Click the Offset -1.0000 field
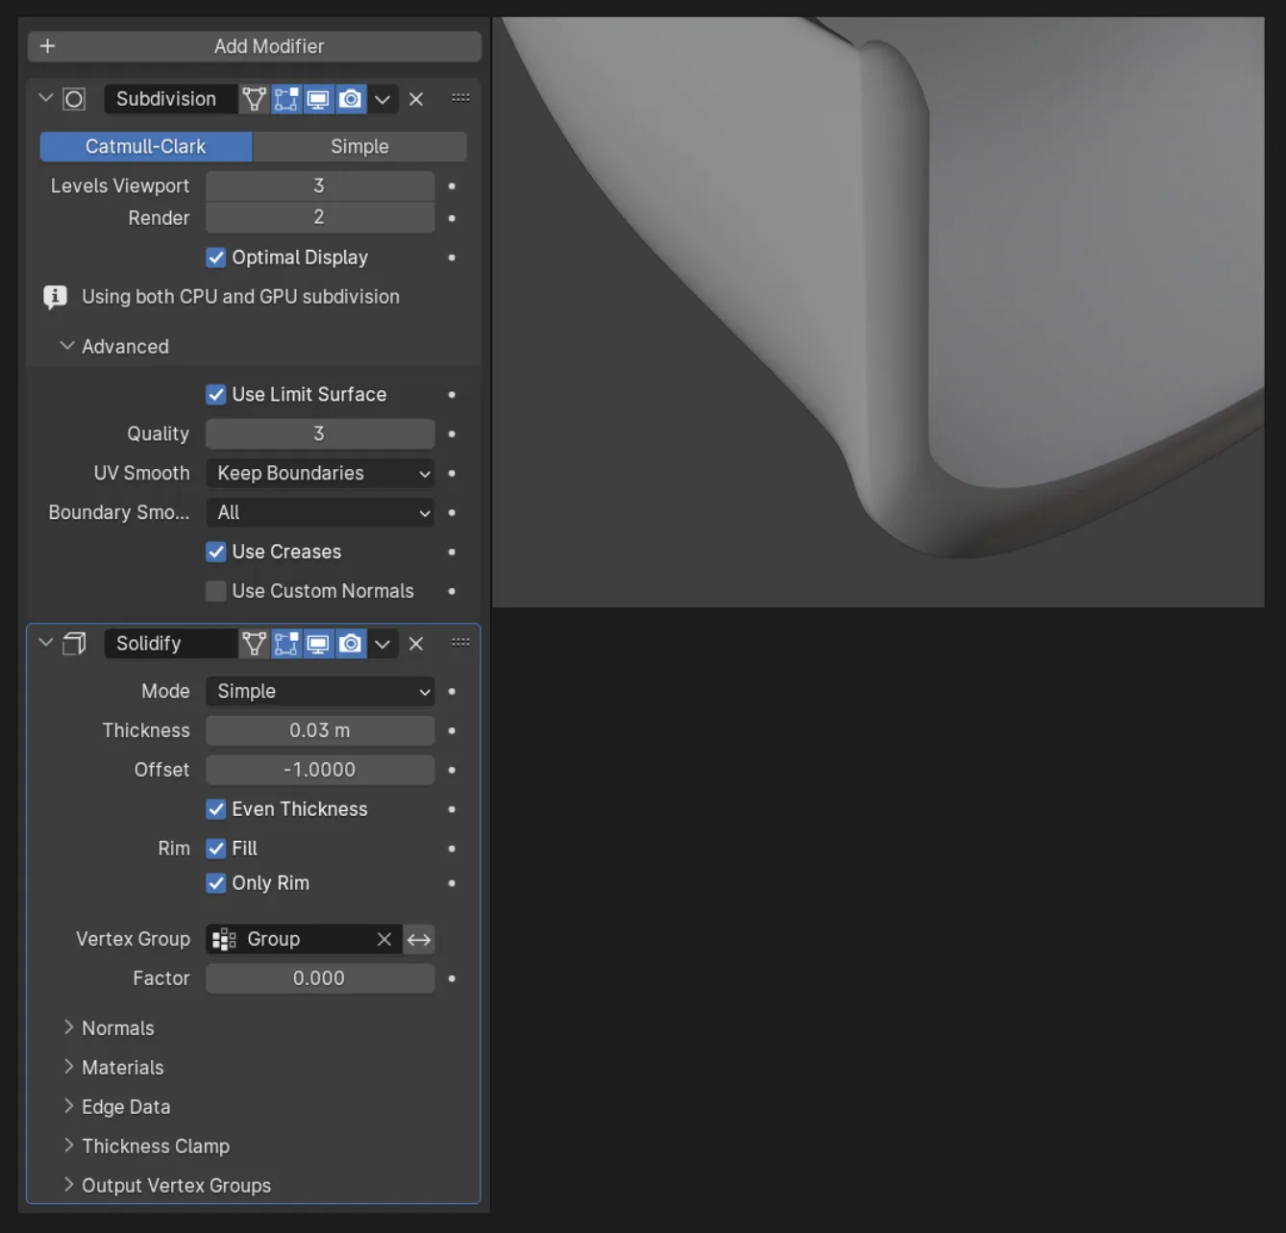Screen dimensions: 1286x1233 point(320,770)
